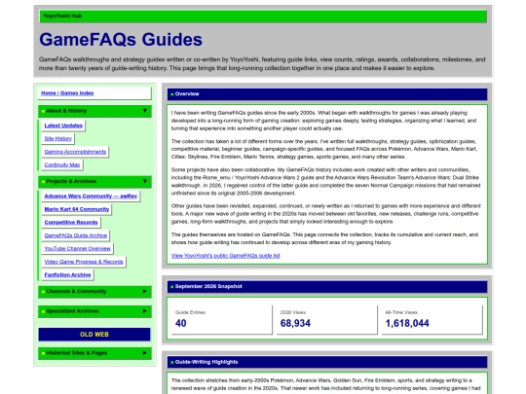Click the Guide Entries label
This screenshot has width=526, height=394.
click(190, 312)
